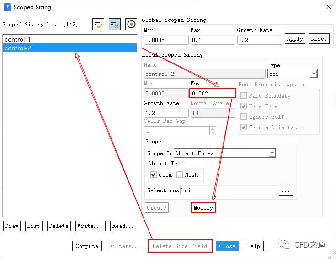Click the Close button
Viewport: 336px width, 259px height.
(x=227, y=246)
